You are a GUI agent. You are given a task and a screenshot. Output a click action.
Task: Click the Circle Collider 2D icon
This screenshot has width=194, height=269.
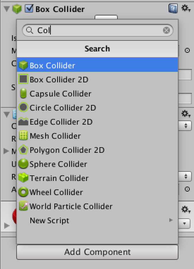coord(23,107)
